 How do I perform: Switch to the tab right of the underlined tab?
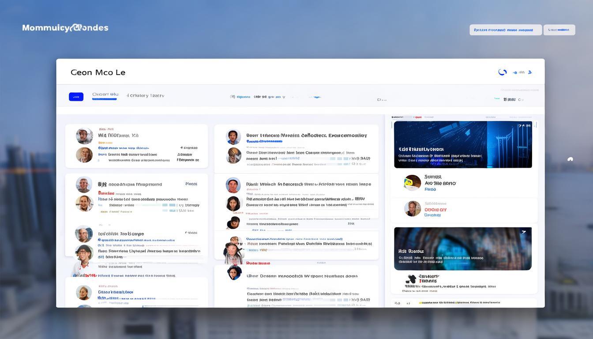coord(145,95)
